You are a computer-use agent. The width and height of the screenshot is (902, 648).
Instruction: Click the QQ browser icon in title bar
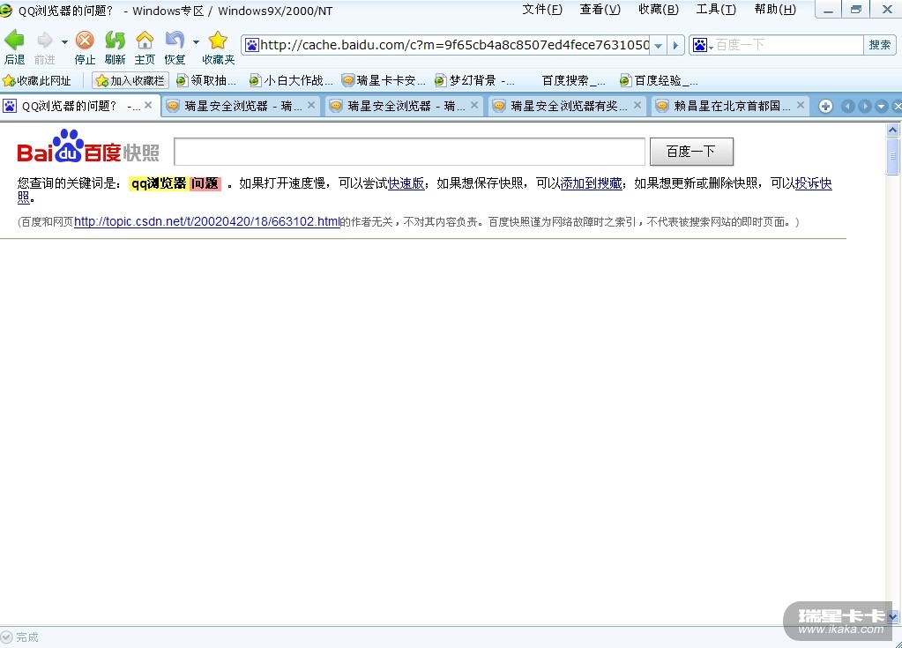click(6, 10)
